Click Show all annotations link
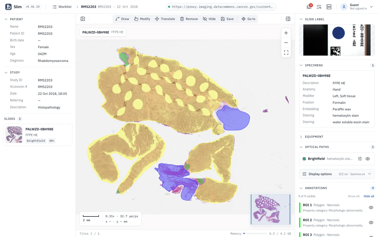This screenshot has width=379, height=237. (353, 196)
